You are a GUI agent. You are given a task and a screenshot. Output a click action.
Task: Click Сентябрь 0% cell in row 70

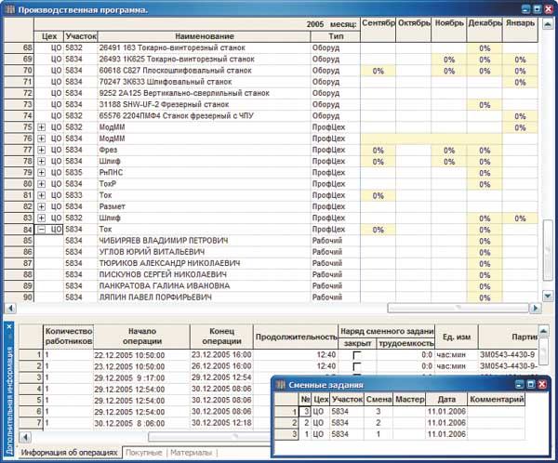[x=379, y=71]
